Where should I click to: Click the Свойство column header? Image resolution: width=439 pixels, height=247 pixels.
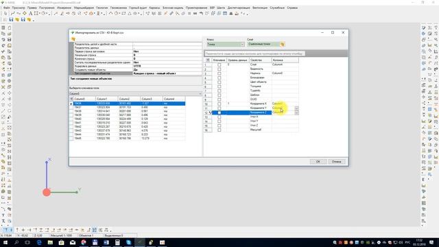(x=261, y=60)
